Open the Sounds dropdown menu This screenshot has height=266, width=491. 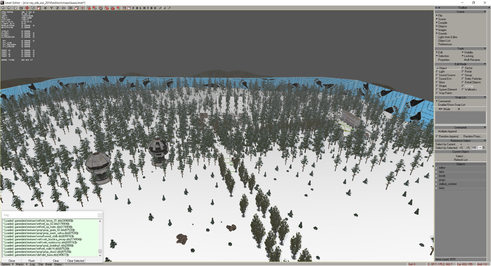click(442, 33)
